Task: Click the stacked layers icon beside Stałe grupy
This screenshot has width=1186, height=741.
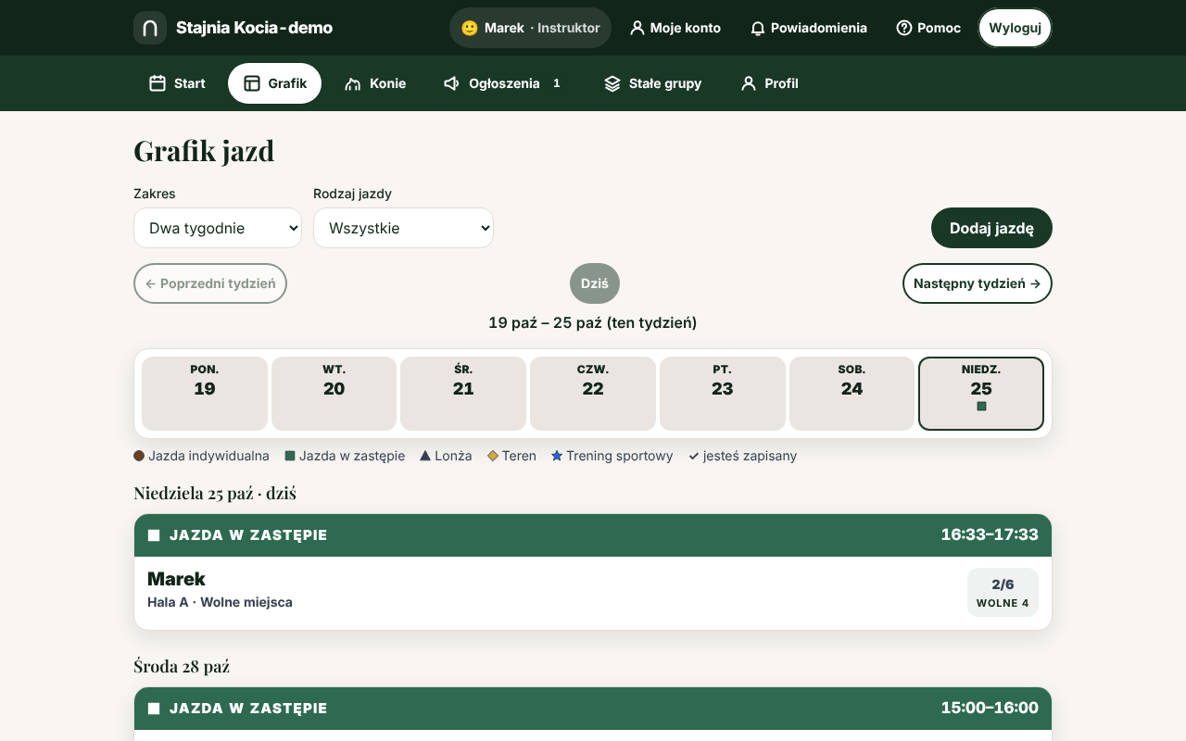Action: point(612,83)
